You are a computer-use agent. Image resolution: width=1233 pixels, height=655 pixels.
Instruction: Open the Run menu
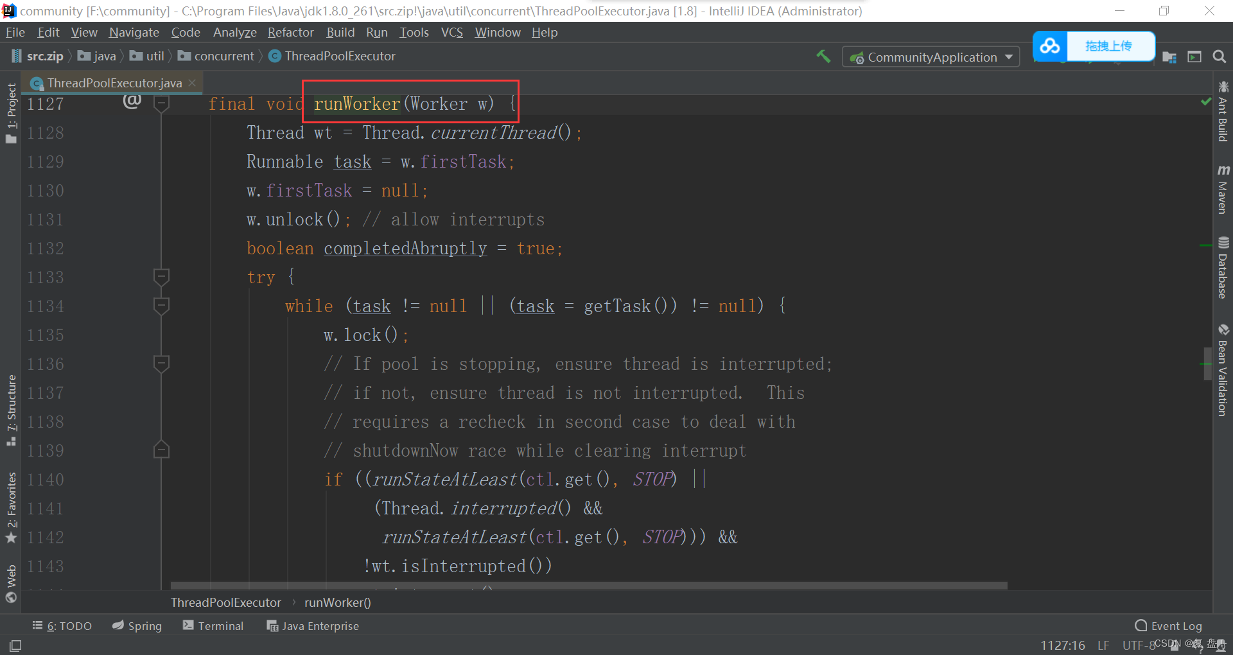[x=377, y=32]
